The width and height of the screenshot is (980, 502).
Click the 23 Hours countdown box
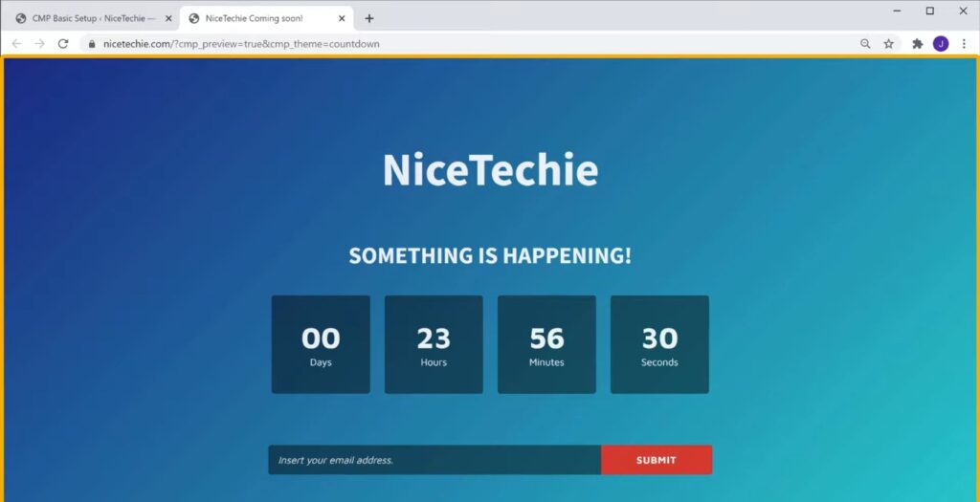[x=434, y=344]
